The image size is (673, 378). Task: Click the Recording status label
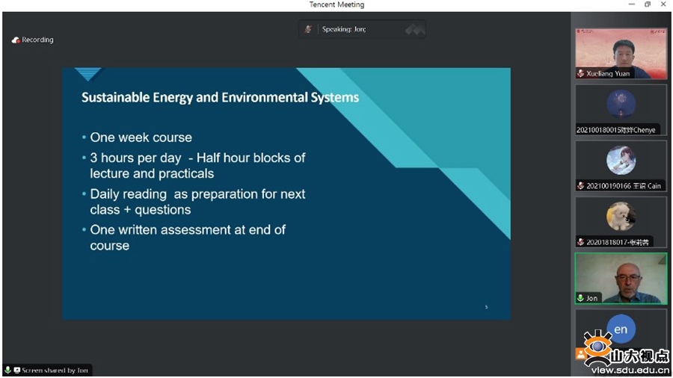(x=38, y=40)
